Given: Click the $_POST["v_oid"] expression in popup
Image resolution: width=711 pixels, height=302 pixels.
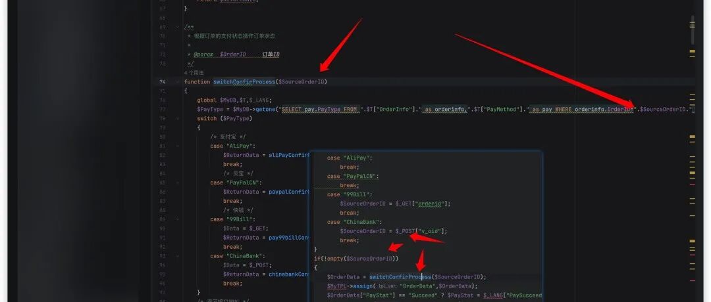Looking at the screenshot, I should point(421,231).
